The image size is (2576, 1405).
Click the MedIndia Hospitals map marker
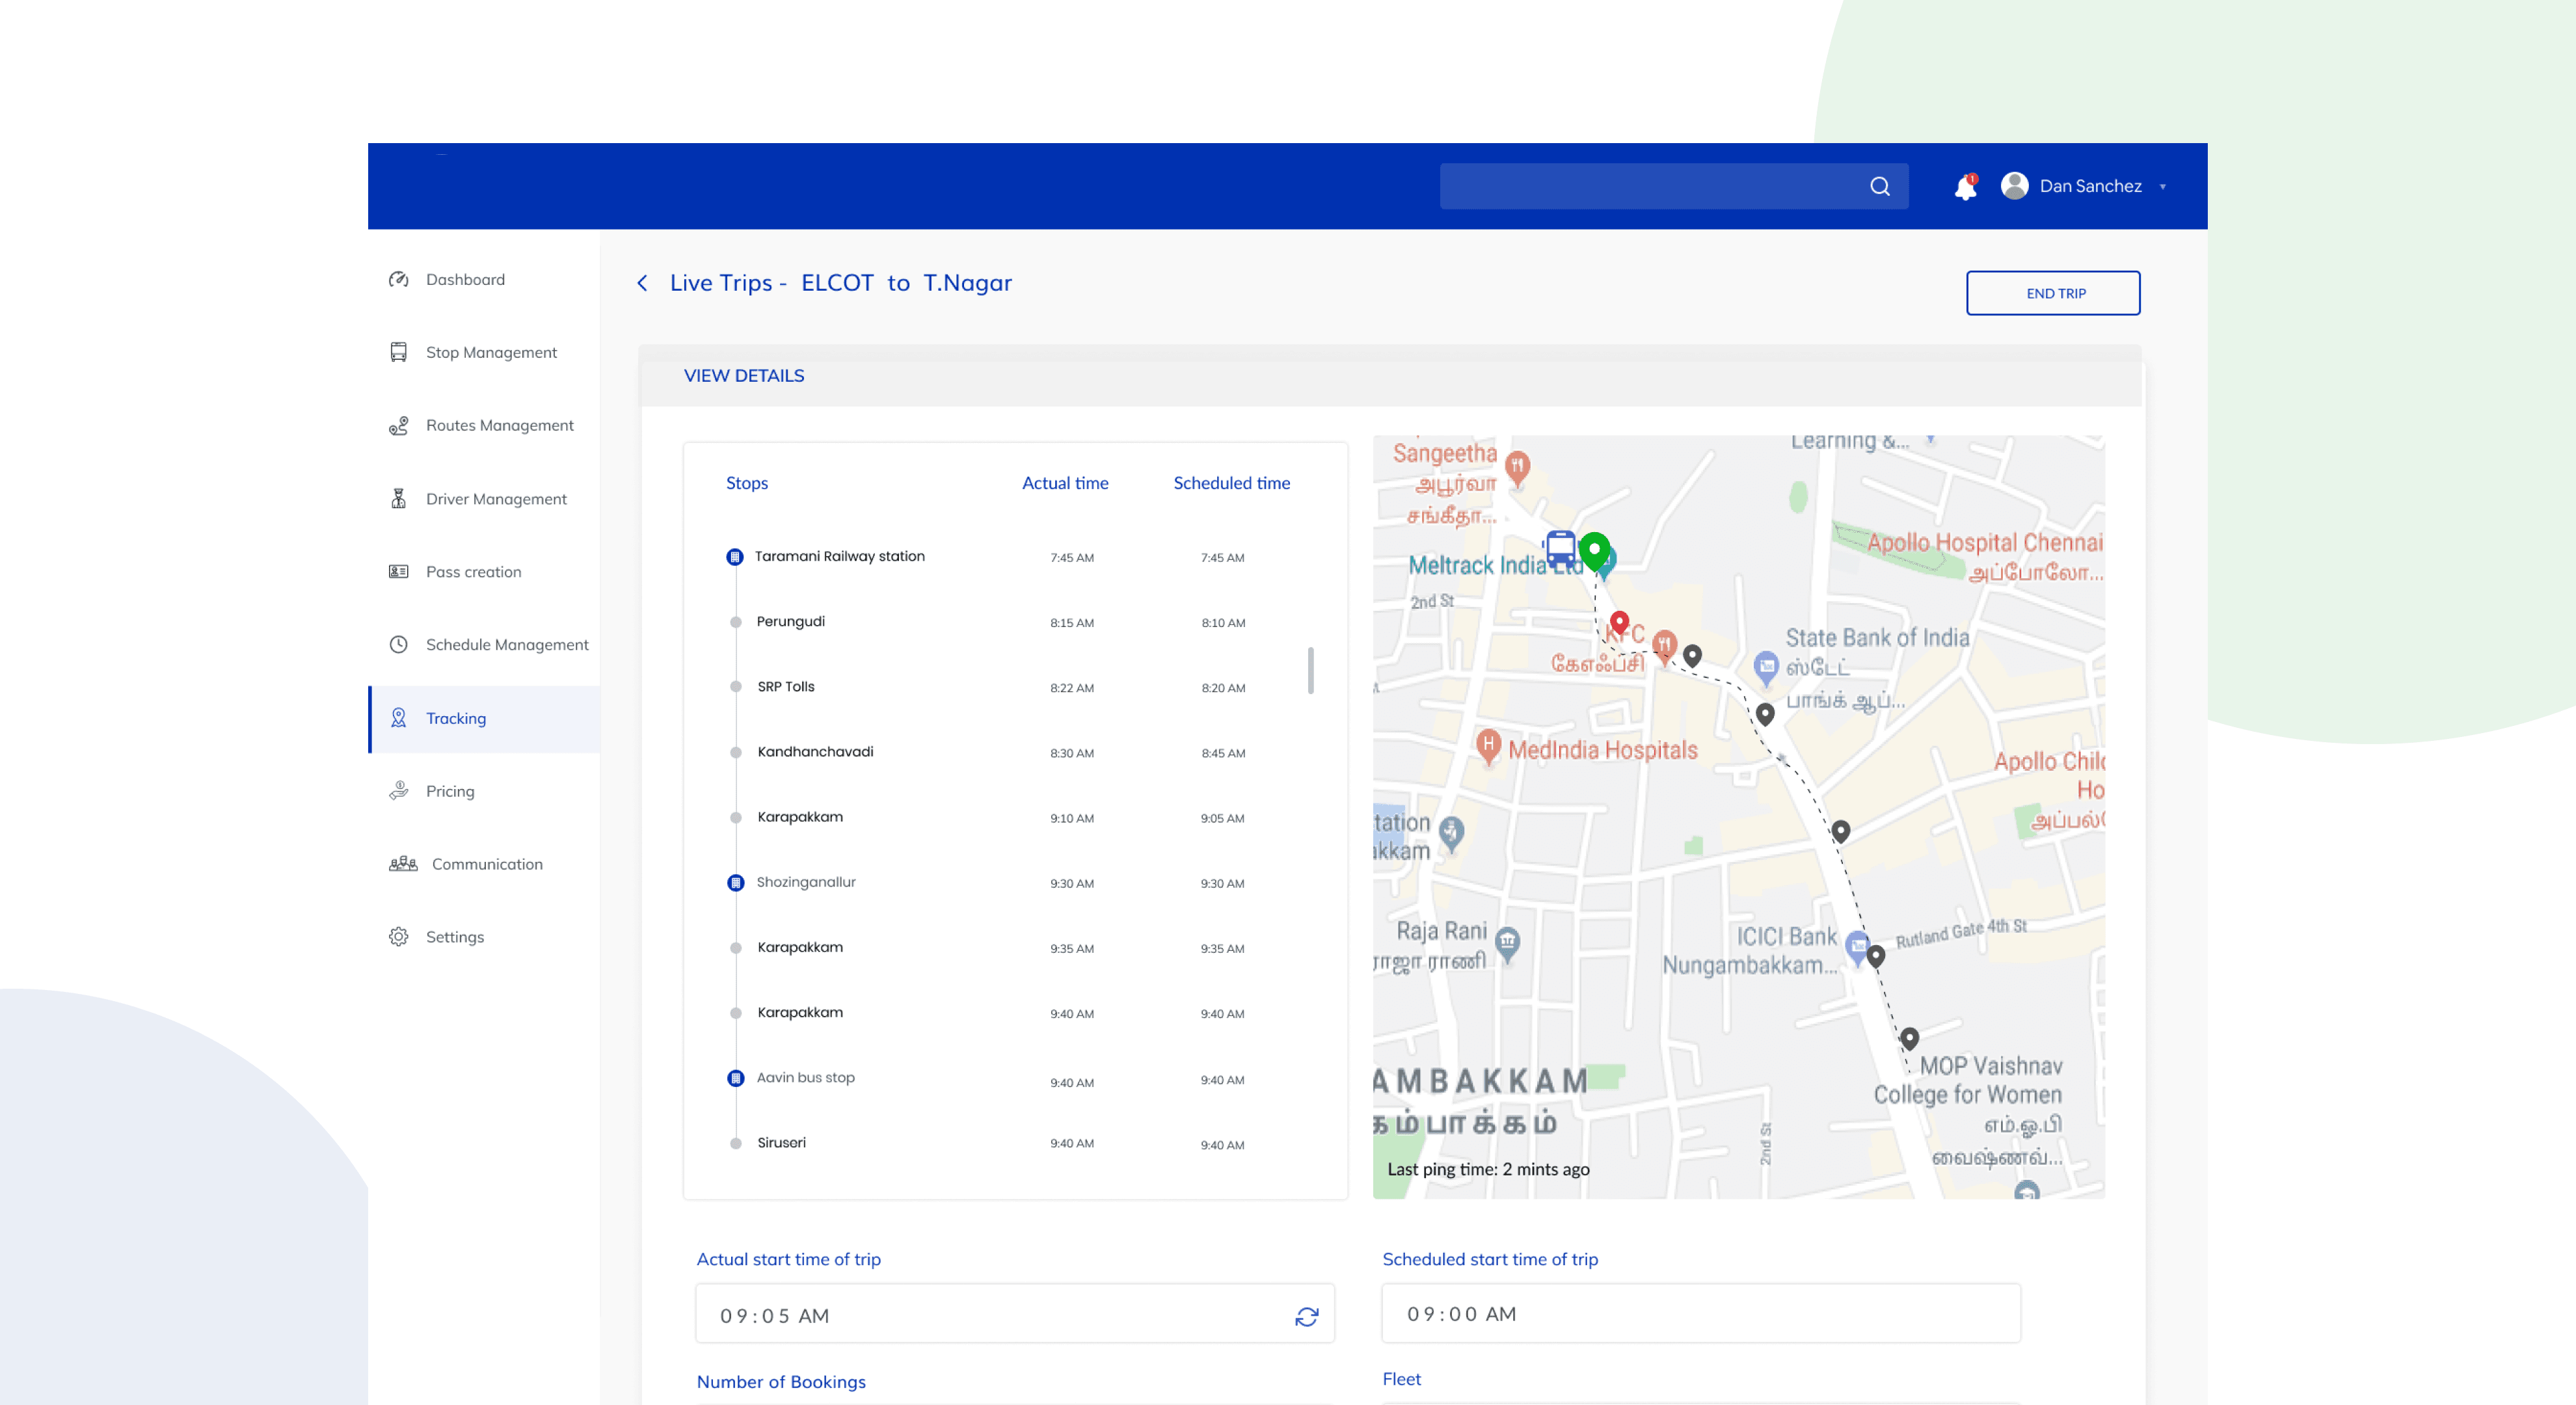coord(1488,746)
